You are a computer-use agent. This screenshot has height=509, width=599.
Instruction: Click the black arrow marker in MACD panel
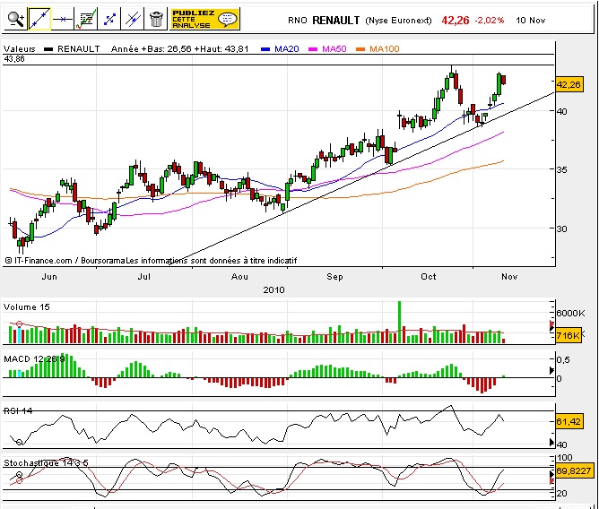(551, 370)
